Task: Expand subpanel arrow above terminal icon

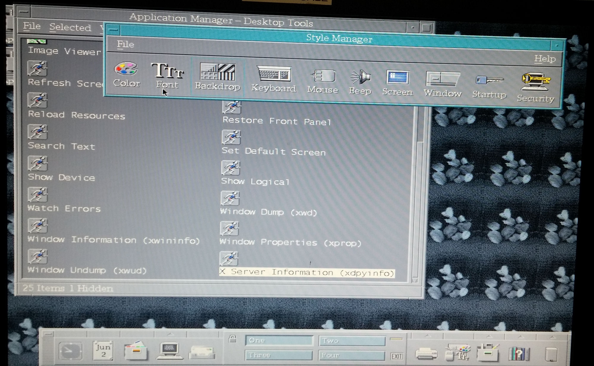Action: tap(170, 334)
